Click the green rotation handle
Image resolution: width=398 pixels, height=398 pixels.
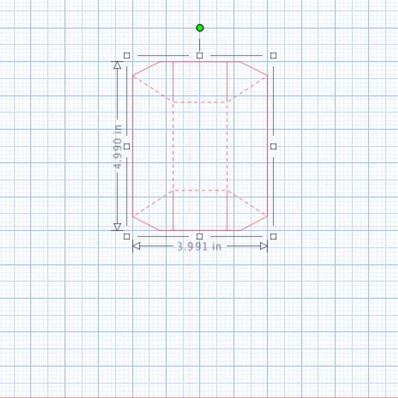[200, 28]
